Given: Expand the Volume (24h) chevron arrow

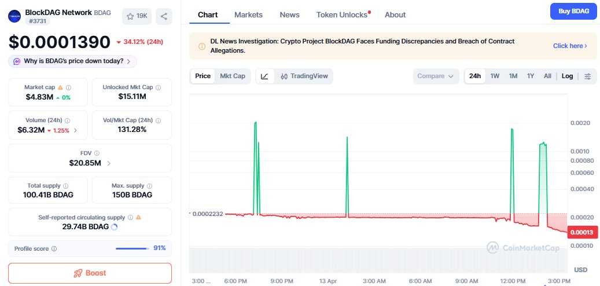Looking at the screenshot, I should tap(75, 131).
